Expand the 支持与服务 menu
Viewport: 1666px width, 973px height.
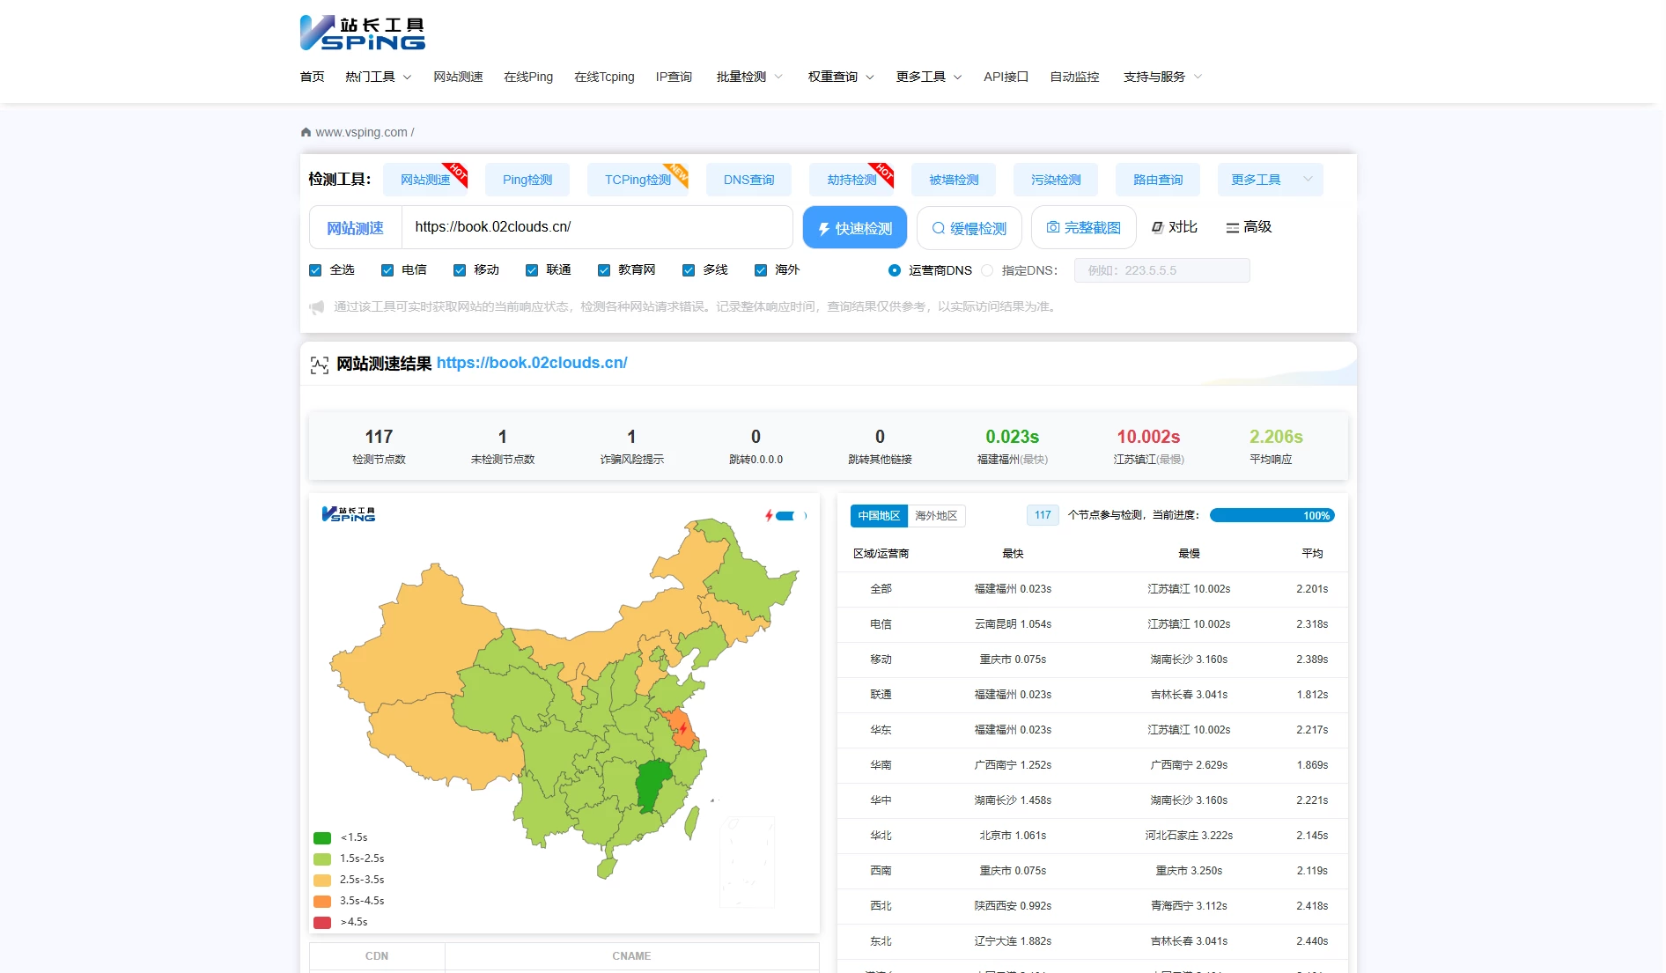coord(1161,77)
